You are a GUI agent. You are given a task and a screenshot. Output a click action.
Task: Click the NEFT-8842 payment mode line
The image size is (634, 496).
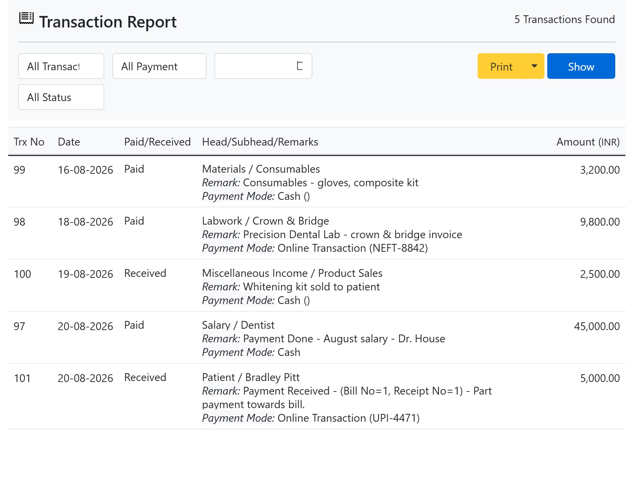(315, 248)
